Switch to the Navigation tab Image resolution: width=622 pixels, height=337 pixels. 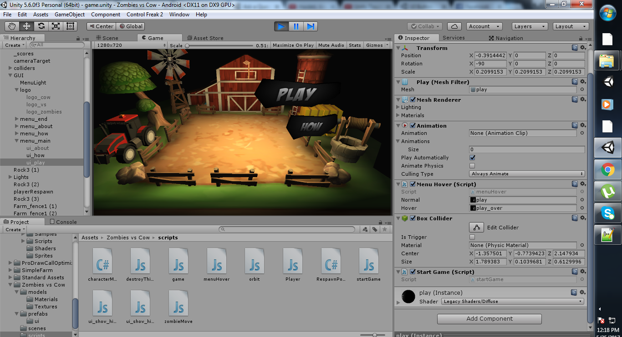point(506,38)
